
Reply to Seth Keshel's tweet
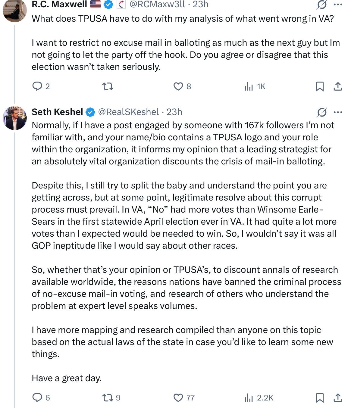37,398
